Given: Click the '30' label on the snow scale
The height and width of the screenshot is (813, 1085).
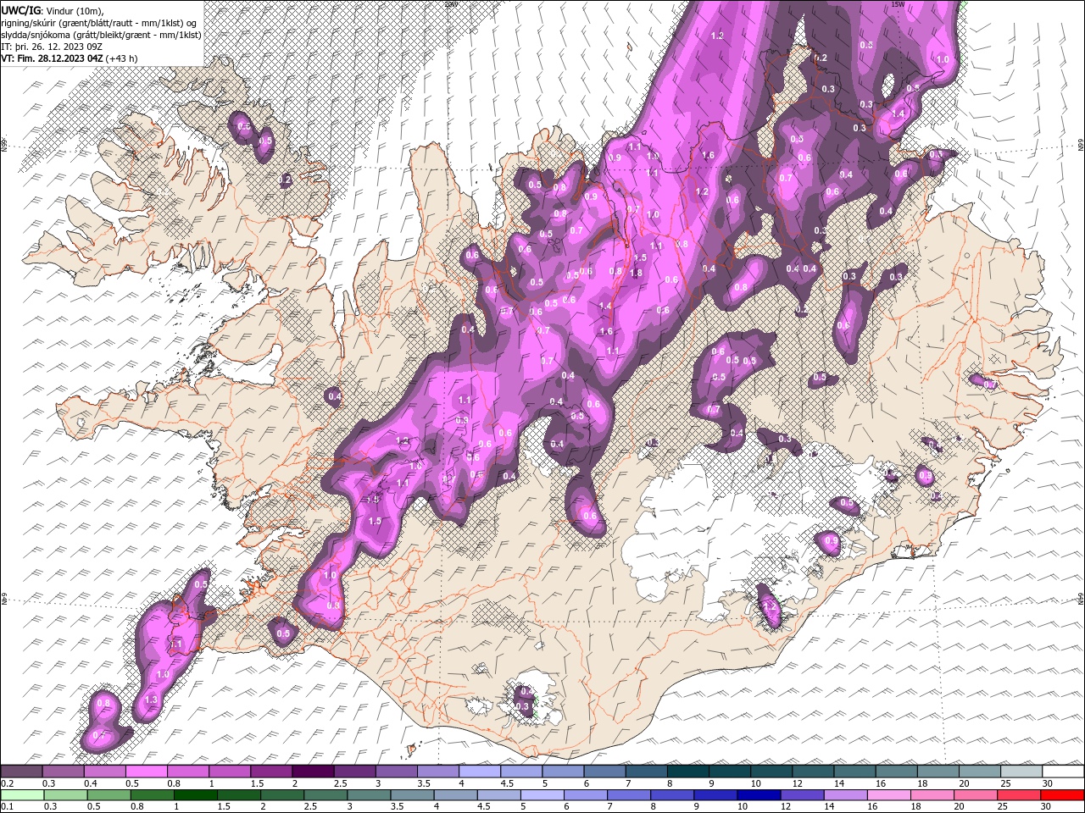Looking at the screenshot, I should (x=1048, y=783).
